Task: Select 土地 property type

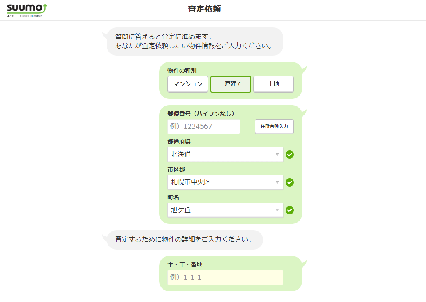Action: (273, 84)
